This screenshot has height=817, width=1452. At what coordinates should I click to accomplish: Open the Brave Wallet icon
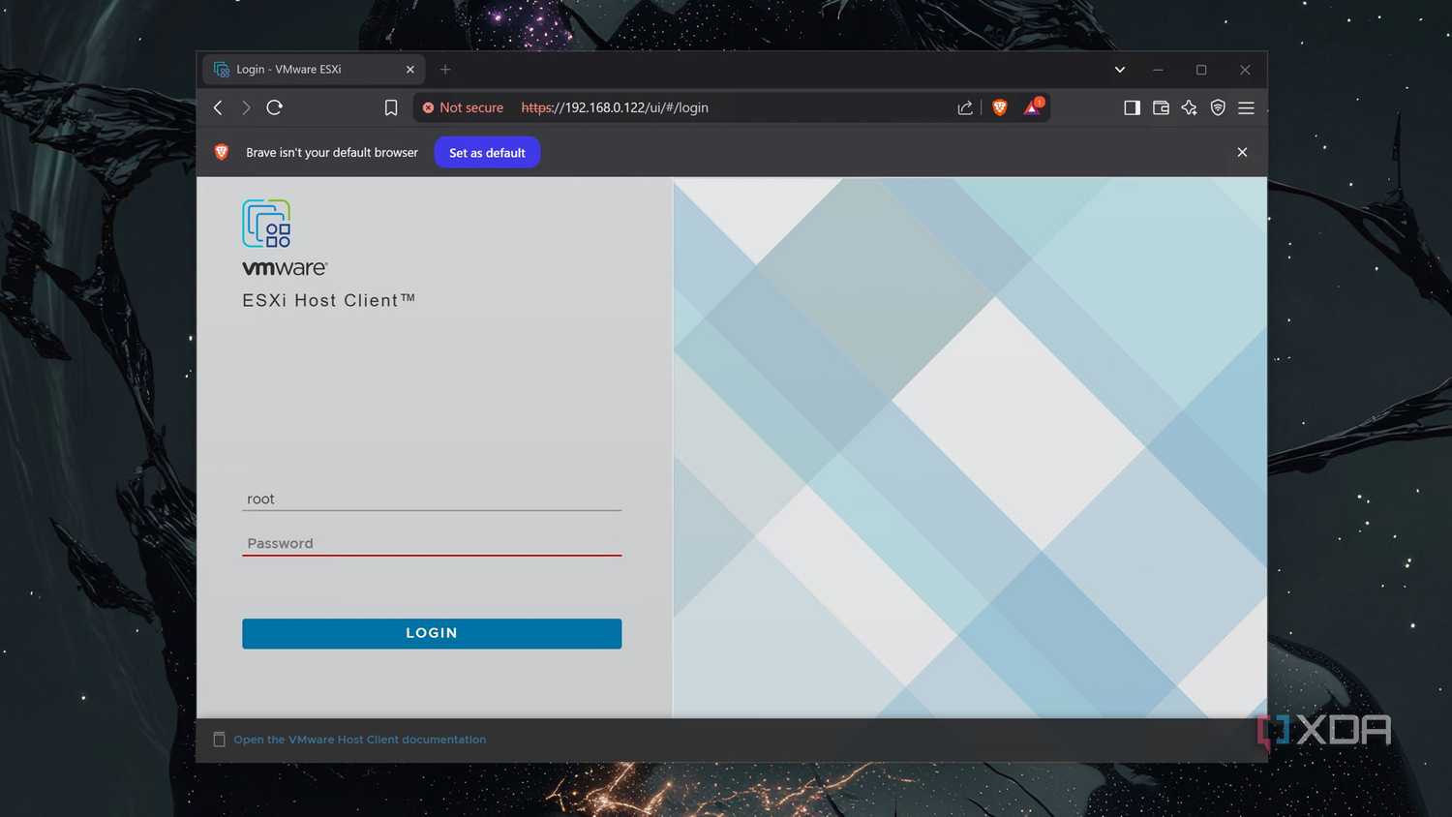(1161, 107)
